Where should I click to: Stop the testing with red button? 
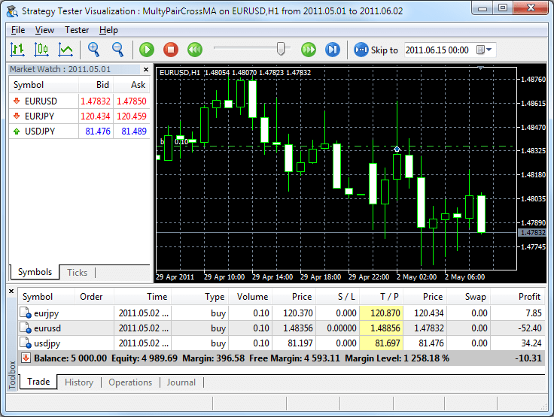(171, 50)
